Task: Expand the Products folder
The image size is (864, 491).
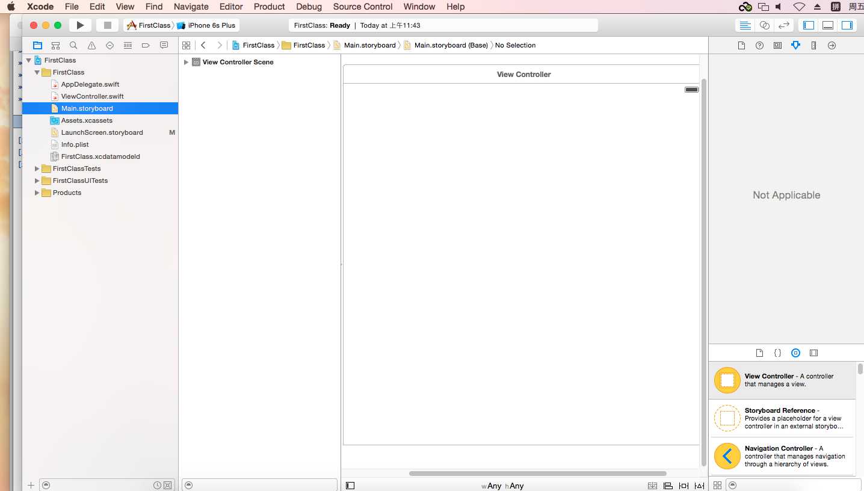Action: pos(37,193)
